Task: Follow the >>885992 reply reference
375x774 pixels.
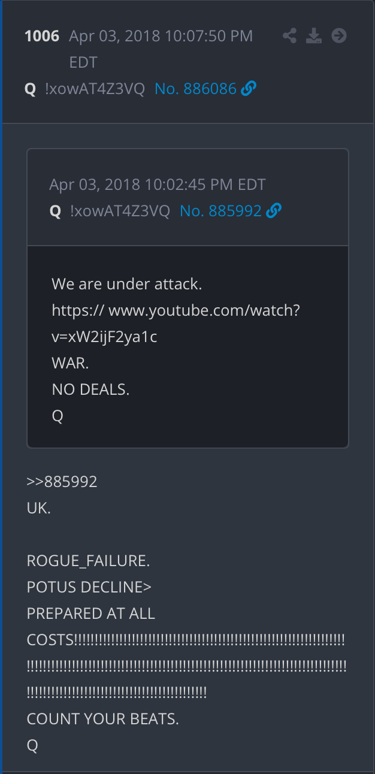Action: (x=62, y=482)
